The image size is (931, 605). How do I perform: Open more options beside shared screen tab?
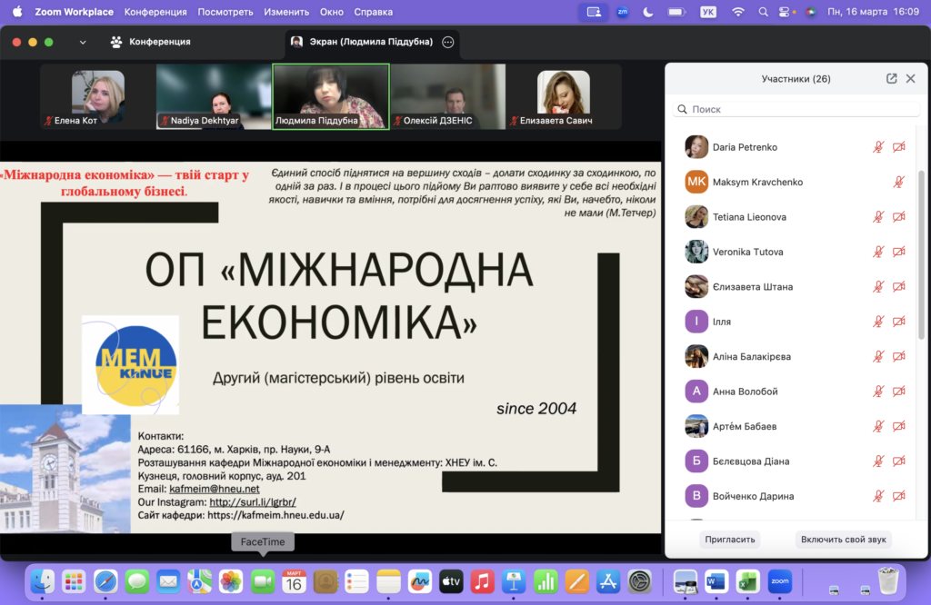click(x=447, y=43)
